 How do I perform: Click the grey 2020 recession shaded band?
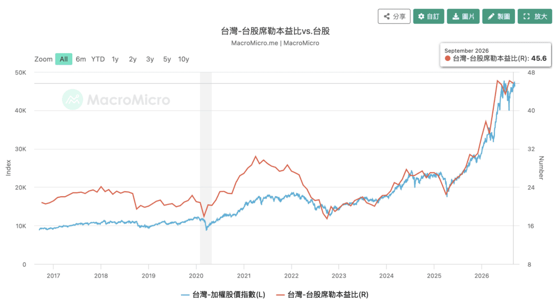pos(206,168)
